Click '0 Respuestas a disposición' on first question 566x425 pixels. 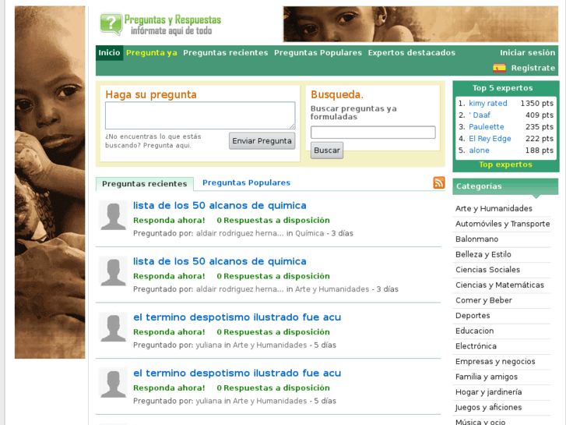click(273, 220)
